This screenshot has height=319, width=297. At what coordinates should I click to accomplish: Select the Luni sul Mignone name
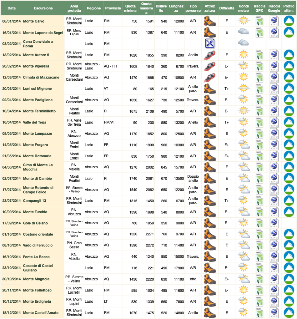coord(38,89)
